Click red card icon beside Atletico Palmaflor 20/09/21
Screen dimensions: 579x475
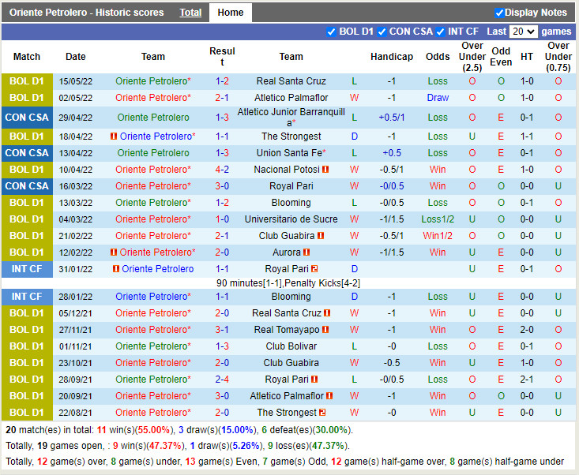pos(329,396)
